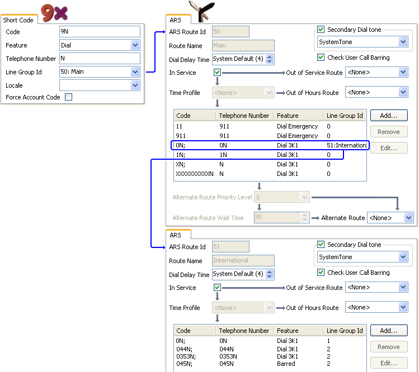Toggle Check User Call Barring in Main route
This screenshot has width=419, height=372.
[321, 58]
